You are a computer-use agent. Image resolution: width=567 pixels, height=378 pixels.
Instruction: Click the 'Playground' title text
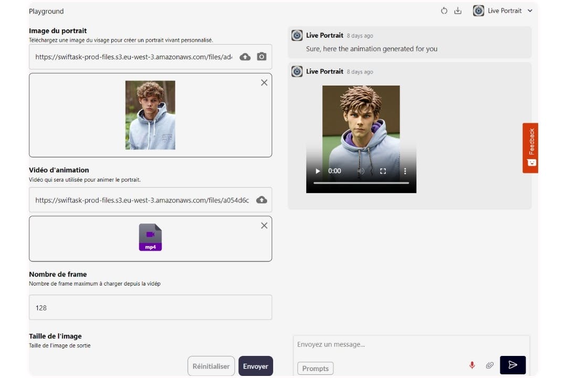[46, 11]
